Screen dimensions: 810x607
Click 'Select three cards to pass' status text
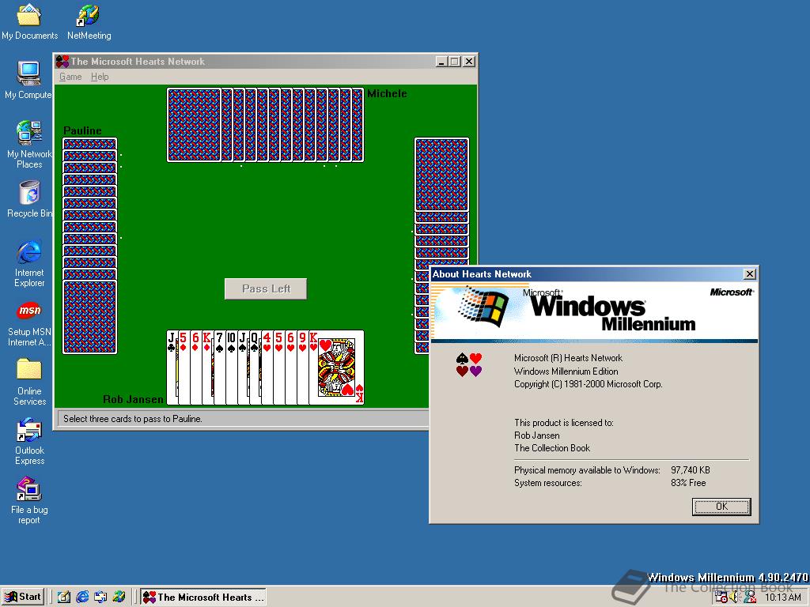[133, 419]
